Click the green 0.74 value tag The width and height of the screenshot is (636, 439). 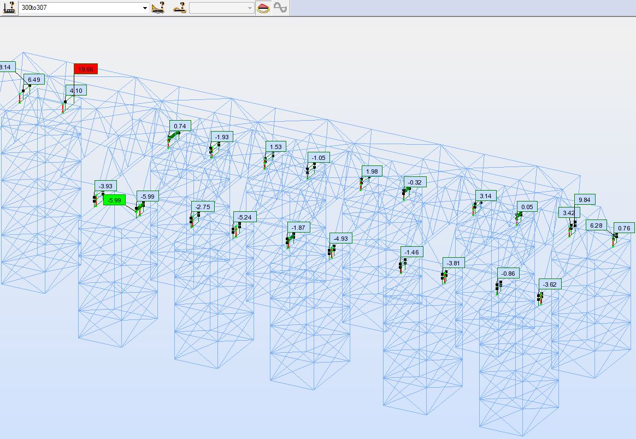click(179, 125)
